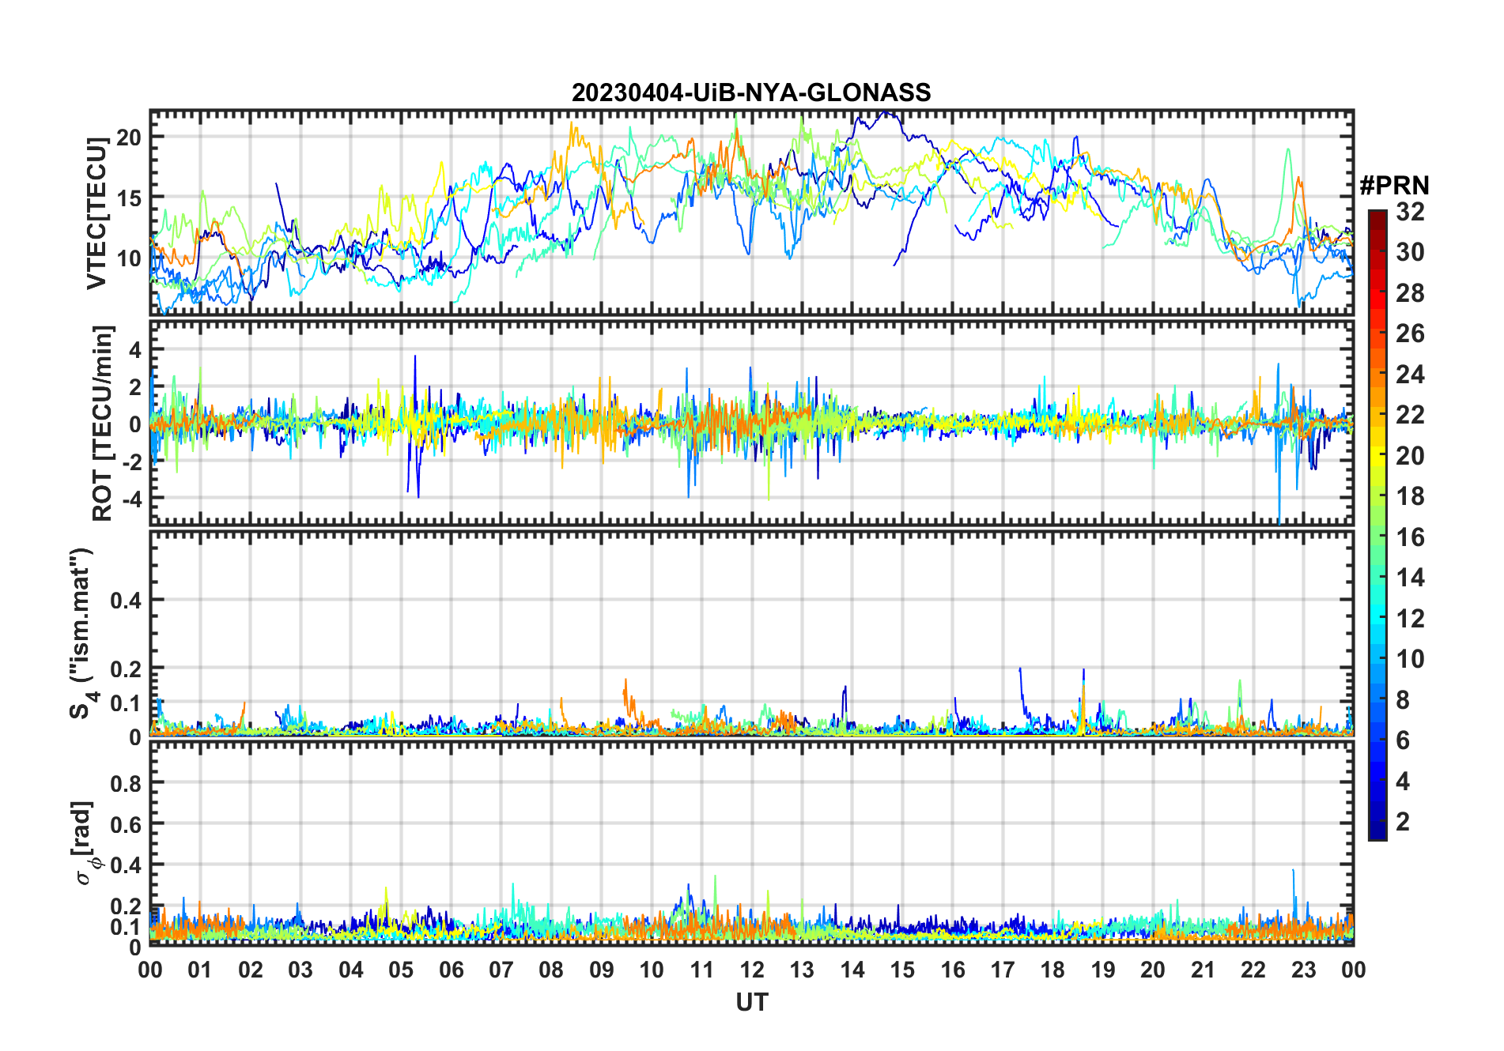The height and width of the screenshot is (1051, 1504).
Task: Select colorbar tick label 6
Action: click(1403, 740)
